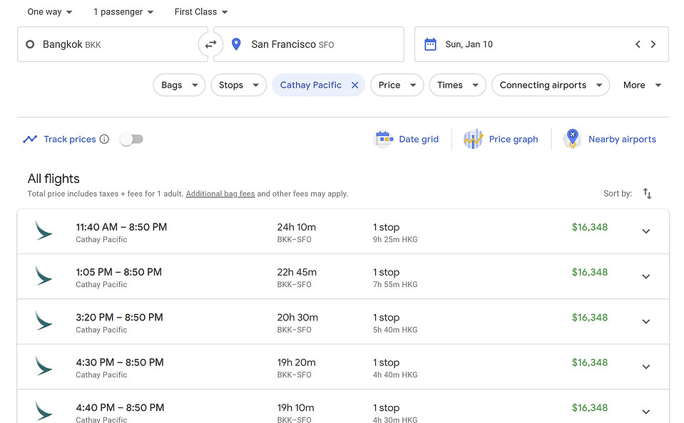Click the Cathay Pacific logo on the 11:40 AM flight
The width and height of the screenshot is (684, 423).
click(44, 231)
